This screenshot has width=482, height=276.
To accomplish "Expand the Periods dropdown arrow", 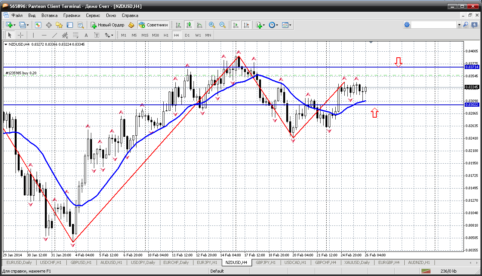I will 277,25.
